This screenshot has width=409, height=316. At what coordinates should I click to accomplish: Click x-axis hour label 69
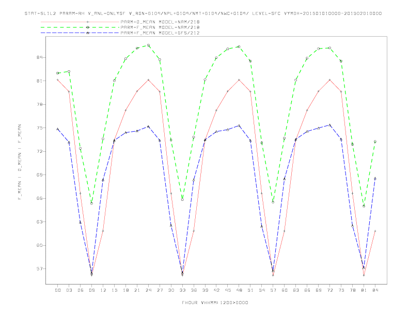click(x=319, y=290)
